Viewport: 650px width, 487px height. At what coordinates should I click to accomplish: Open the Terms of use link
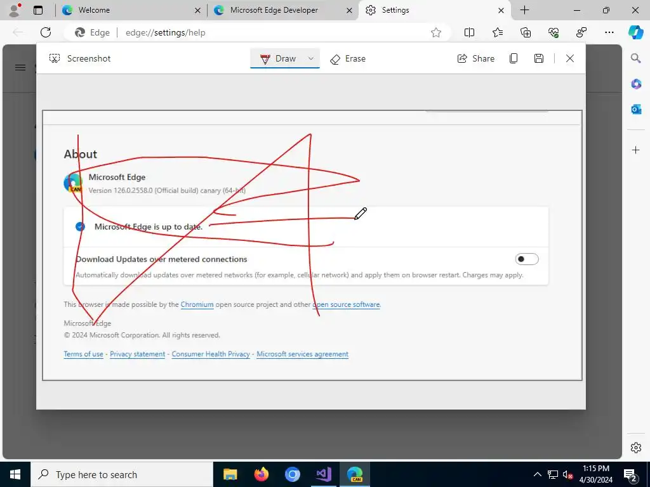coord(83,354)
